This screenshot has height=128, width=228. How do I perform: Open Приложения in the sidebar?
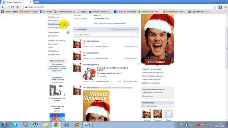pos(53,32)
